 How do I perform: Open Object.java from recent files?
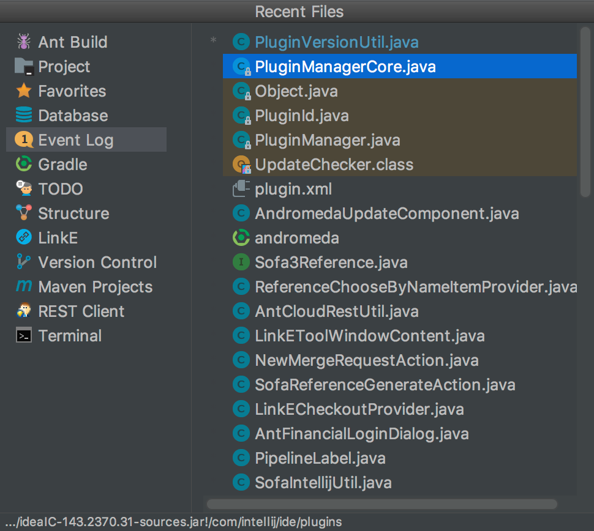point(400,91)
